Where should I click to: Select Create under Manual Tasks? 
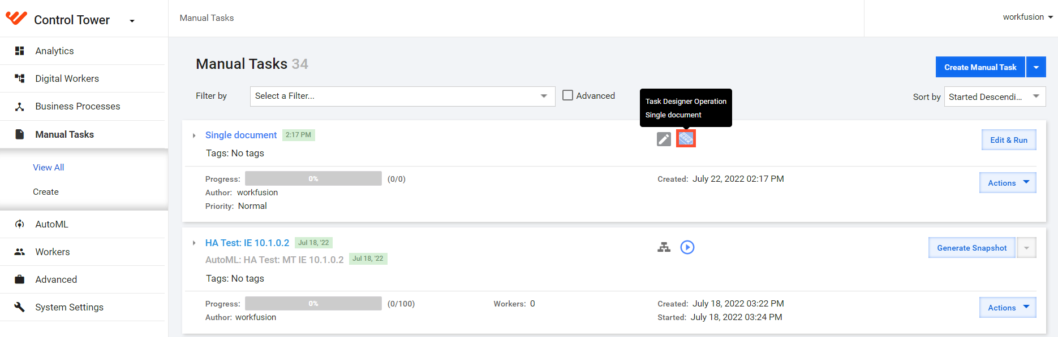coord(46,192)
